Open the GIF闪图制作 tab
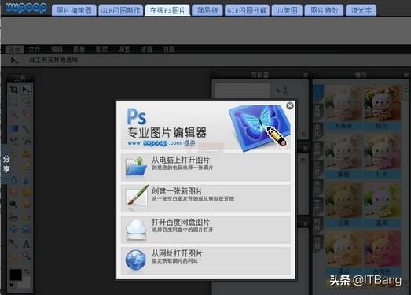Screen dimensions: 411x295 pos(121,10)
